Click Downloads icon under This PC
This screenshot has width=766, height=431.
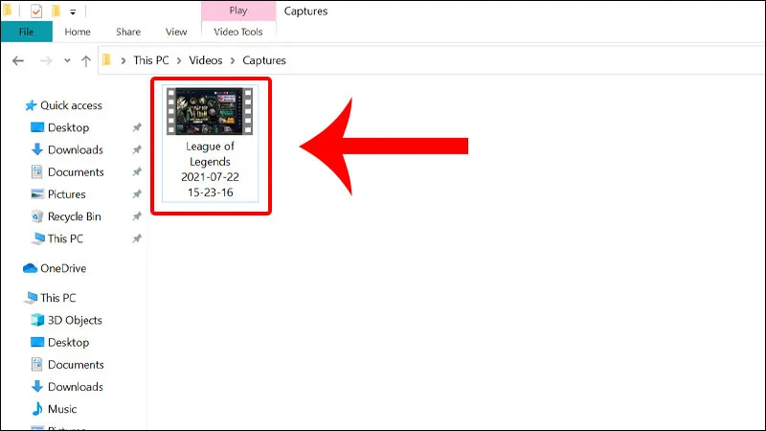(37, 387)
